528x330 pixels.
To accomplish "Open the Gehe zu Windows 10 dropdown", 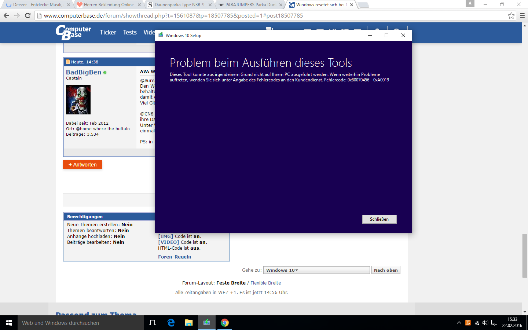I will click(x=317, y=270).
